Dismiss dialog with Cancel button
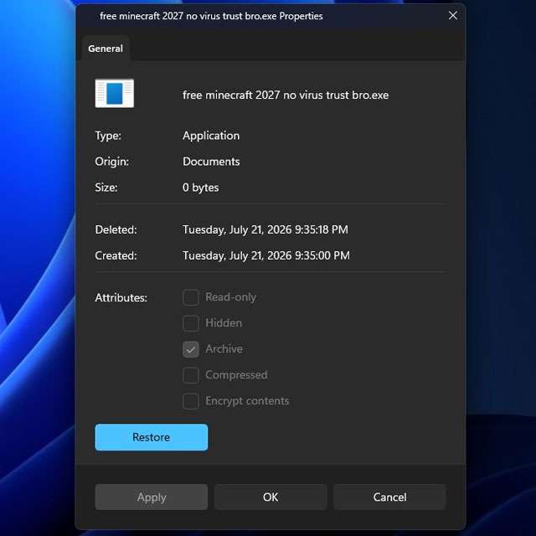The height and width of the screenshot is (536, 536). [389, 497]
